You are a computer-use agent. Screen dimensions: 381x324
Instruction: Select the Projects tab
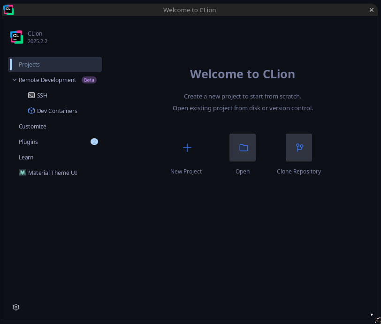click(55, 64)
